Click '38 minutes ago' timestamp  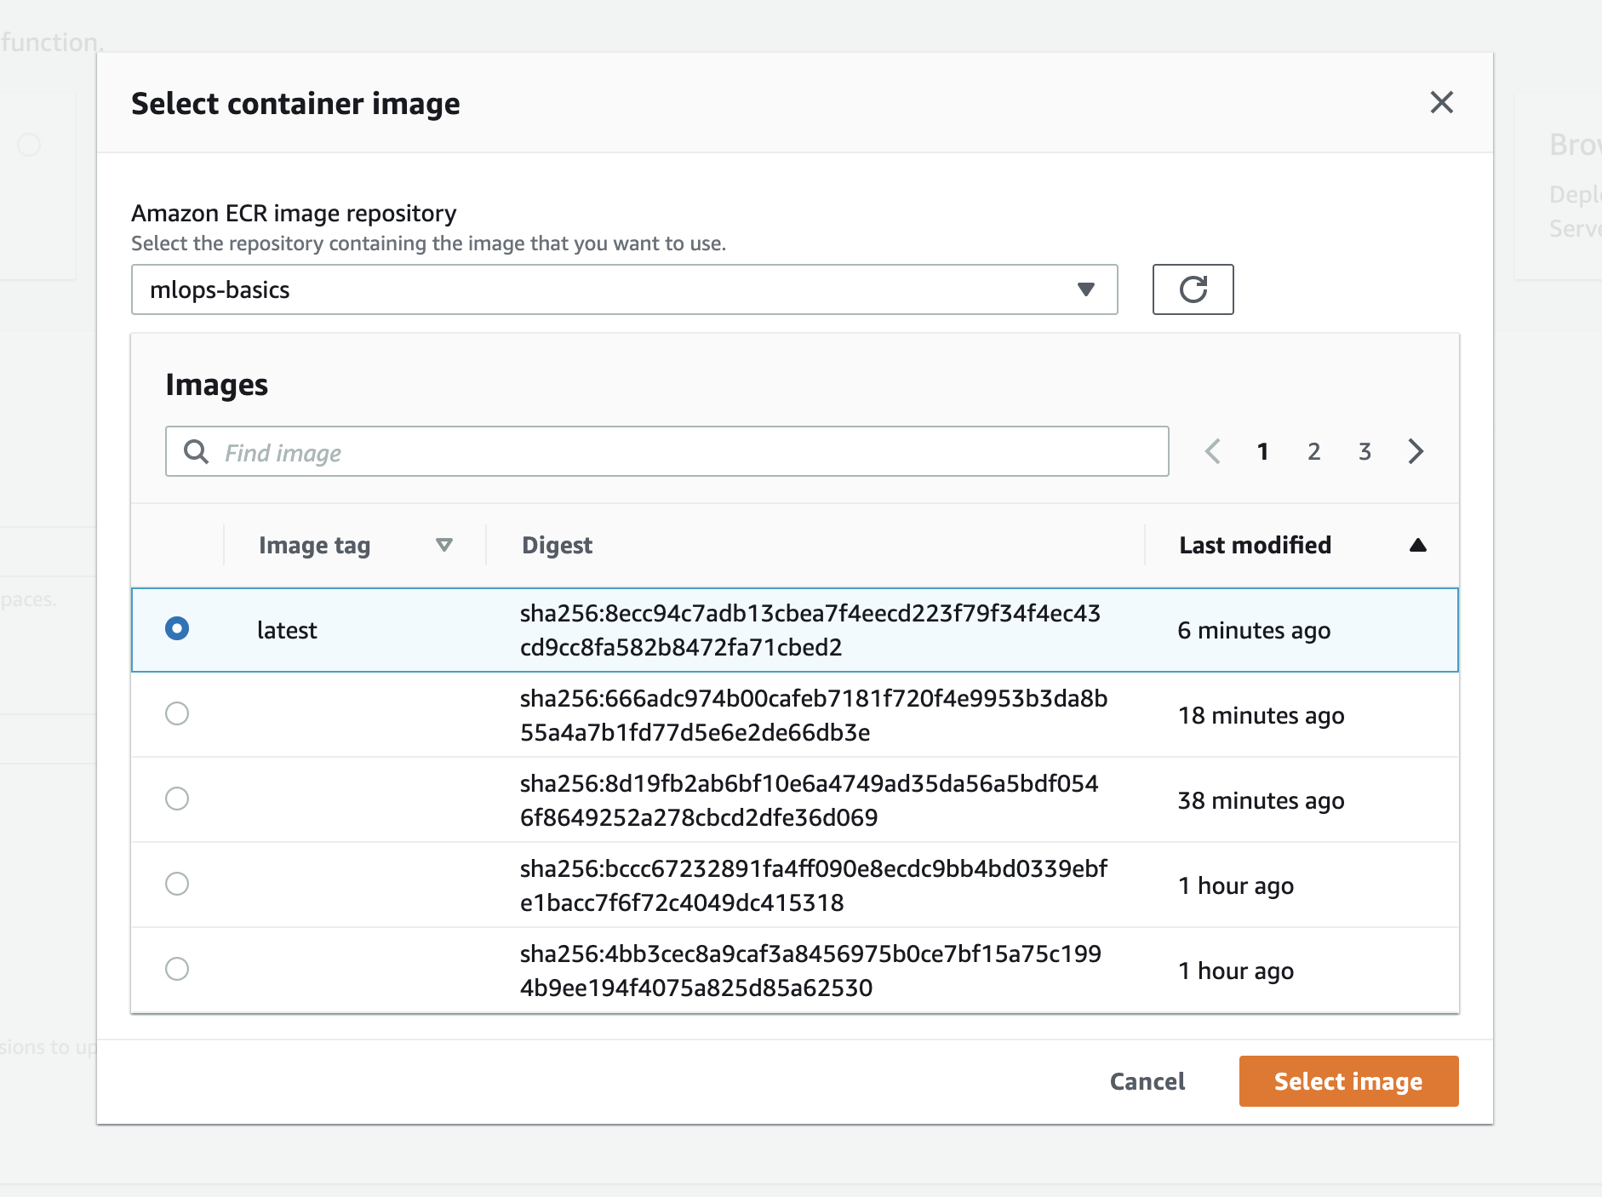1261,800
